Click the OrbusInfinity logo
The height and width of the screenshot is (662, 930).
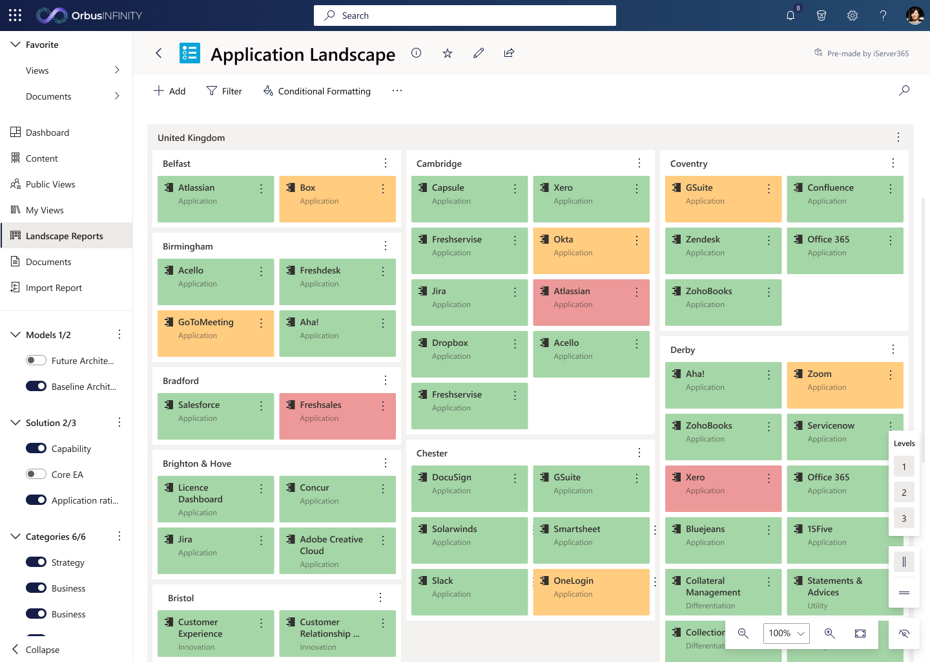[89, 16]
